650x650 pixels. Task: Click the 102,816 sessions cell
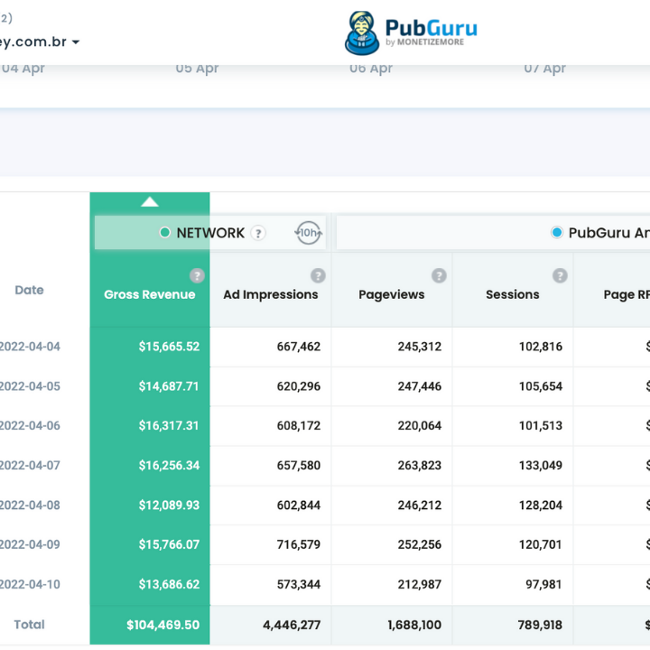pos(541,347)
